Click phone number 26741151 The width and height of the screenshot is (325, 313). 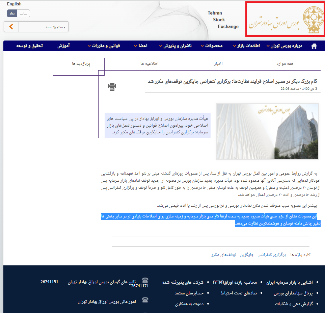click(49, 282)
